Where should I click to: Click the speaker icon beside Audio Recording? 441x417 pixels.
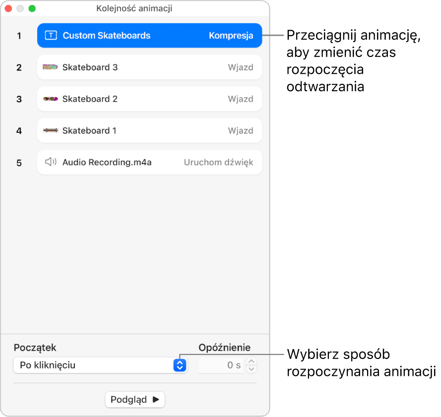[x=51, y=162]
